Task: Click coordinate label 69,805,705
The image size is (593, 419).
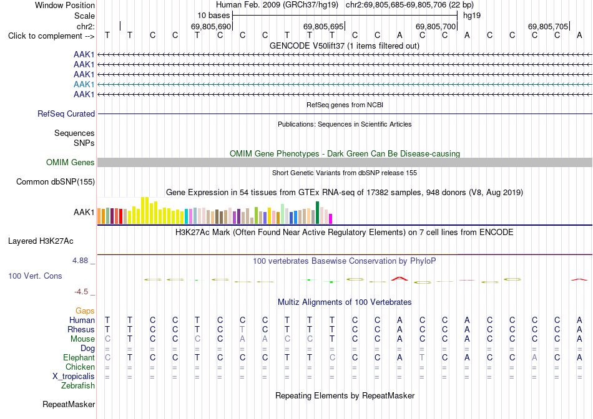Action: [x=547, y=26]
